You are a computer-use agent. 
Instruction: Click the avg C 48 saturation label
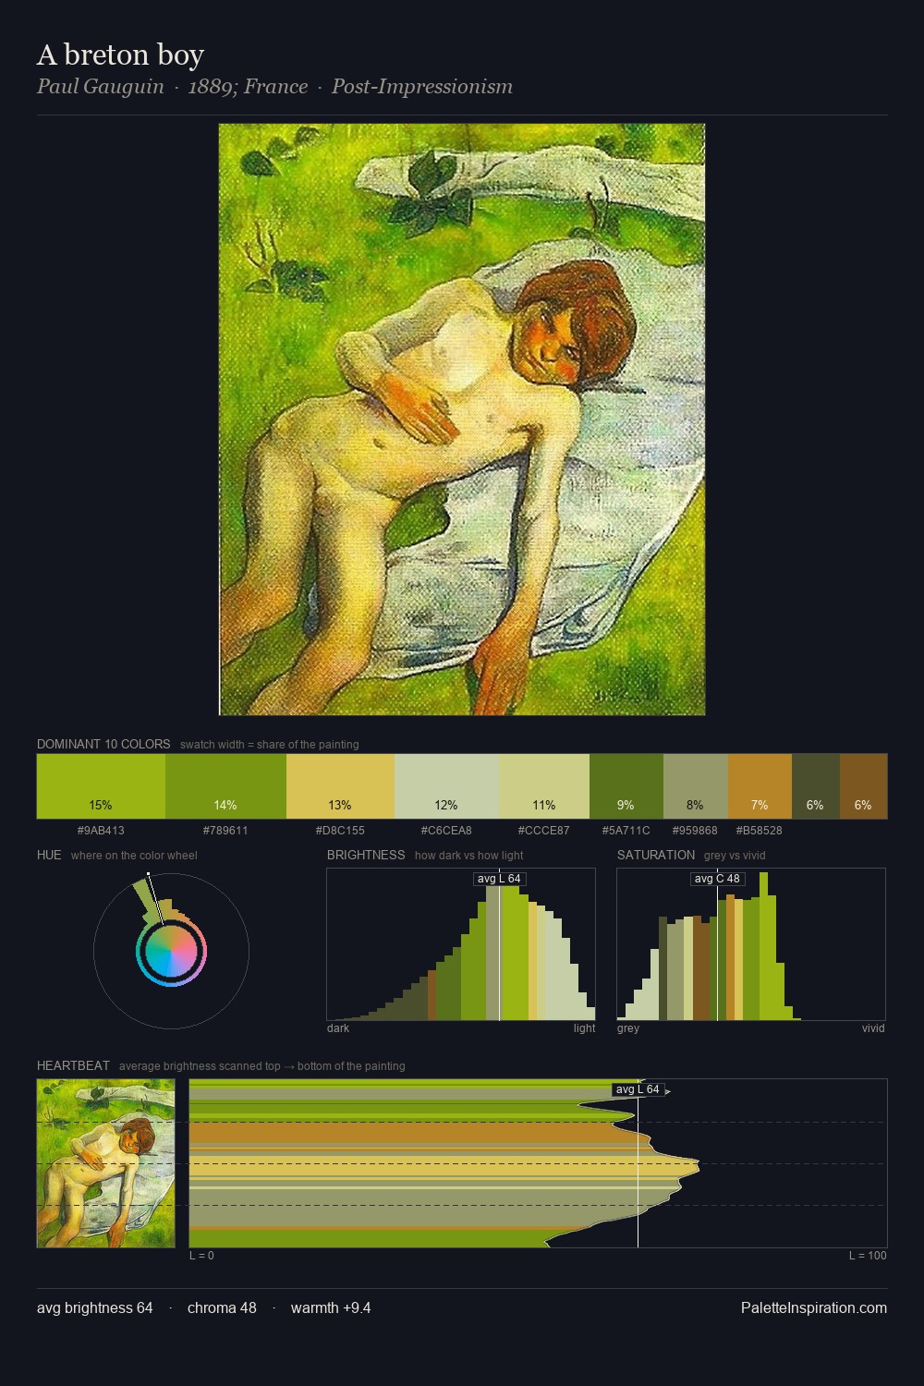tap(717, 879)
